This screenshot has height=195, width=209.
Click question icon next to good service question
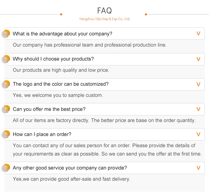tap(6, 168)
